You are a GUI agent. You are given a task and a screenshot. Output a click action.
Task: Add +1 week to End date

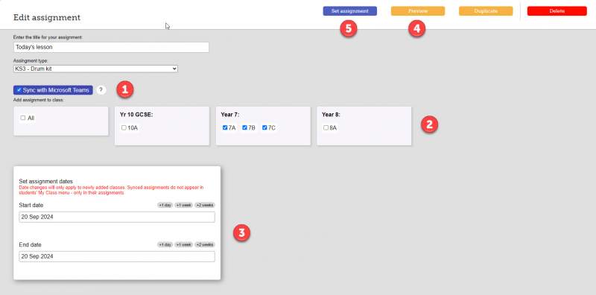(183, 245)
